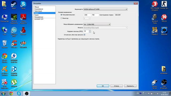Open DAEMON Tools Lite shortcut
Viewport: 171px width, 96px height.
[x=14, y=58]
